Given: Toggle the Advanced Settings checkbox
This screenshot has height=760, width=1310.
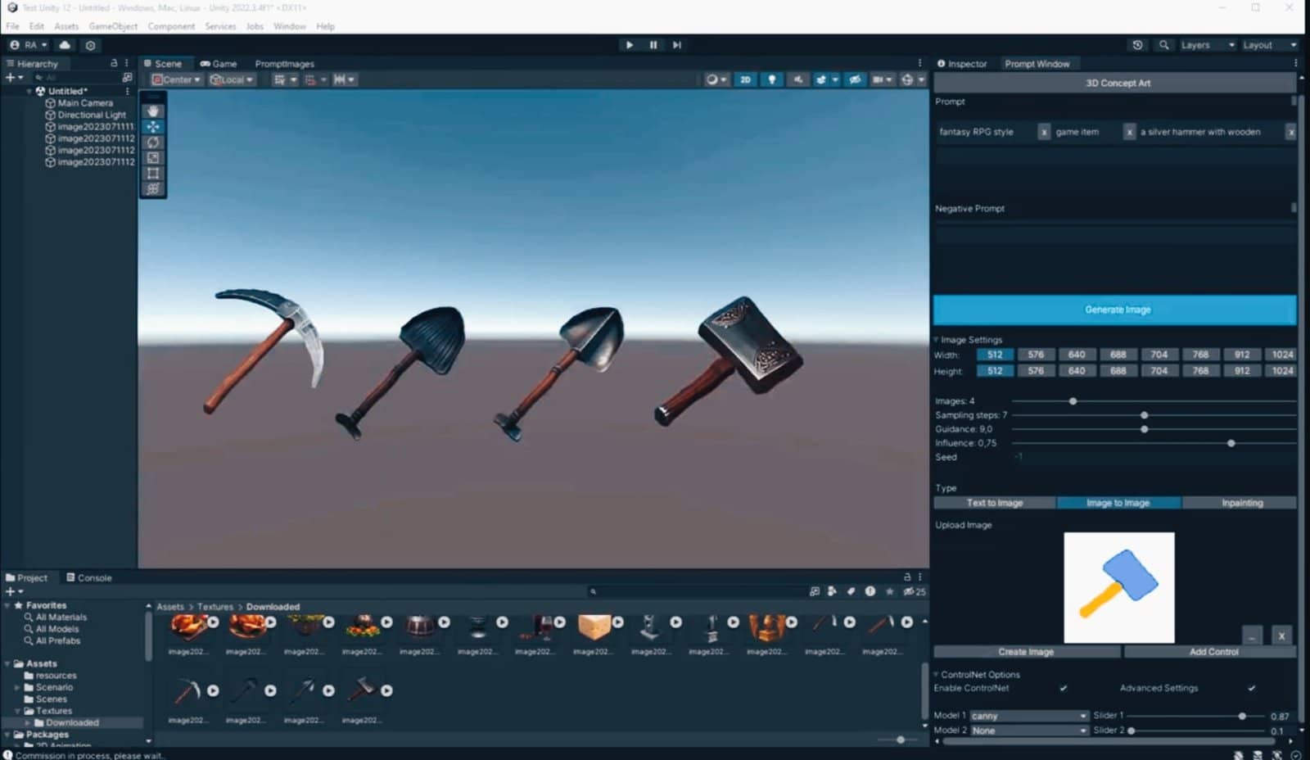Looking at the screenshot, I should 1251,688.
